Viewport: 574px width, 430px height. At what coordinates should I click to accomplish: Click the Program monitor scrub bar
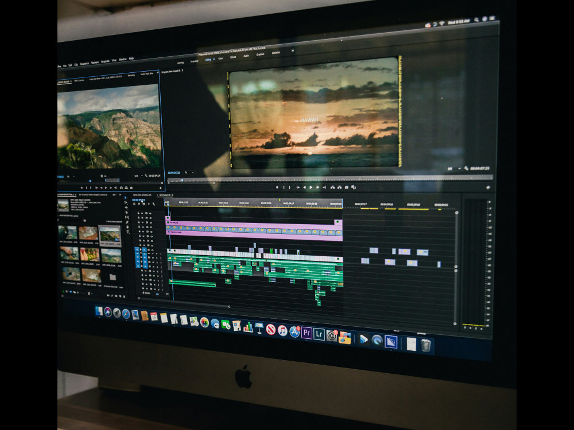(329, 179)
